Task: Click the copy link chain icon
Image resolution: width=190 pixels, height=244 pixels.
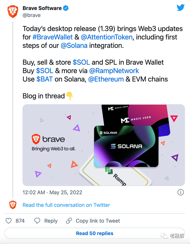Action: click(69, 221)
